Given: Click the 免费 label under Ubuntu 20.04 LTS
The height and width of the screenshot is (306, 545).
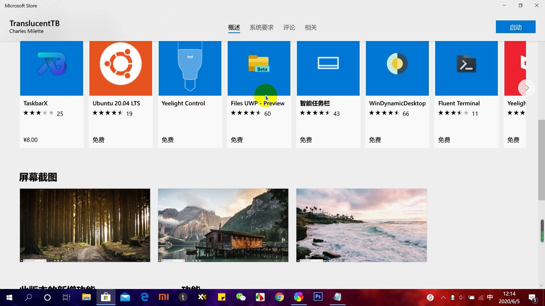Looking at the screenshot, I should [x=98, y=140].
